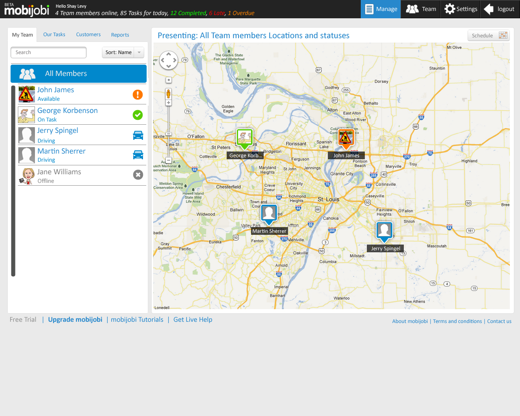This screenshot has width=520, height=416.
Task: Click the map zoom out minus button
Action: tap(169, 160)
